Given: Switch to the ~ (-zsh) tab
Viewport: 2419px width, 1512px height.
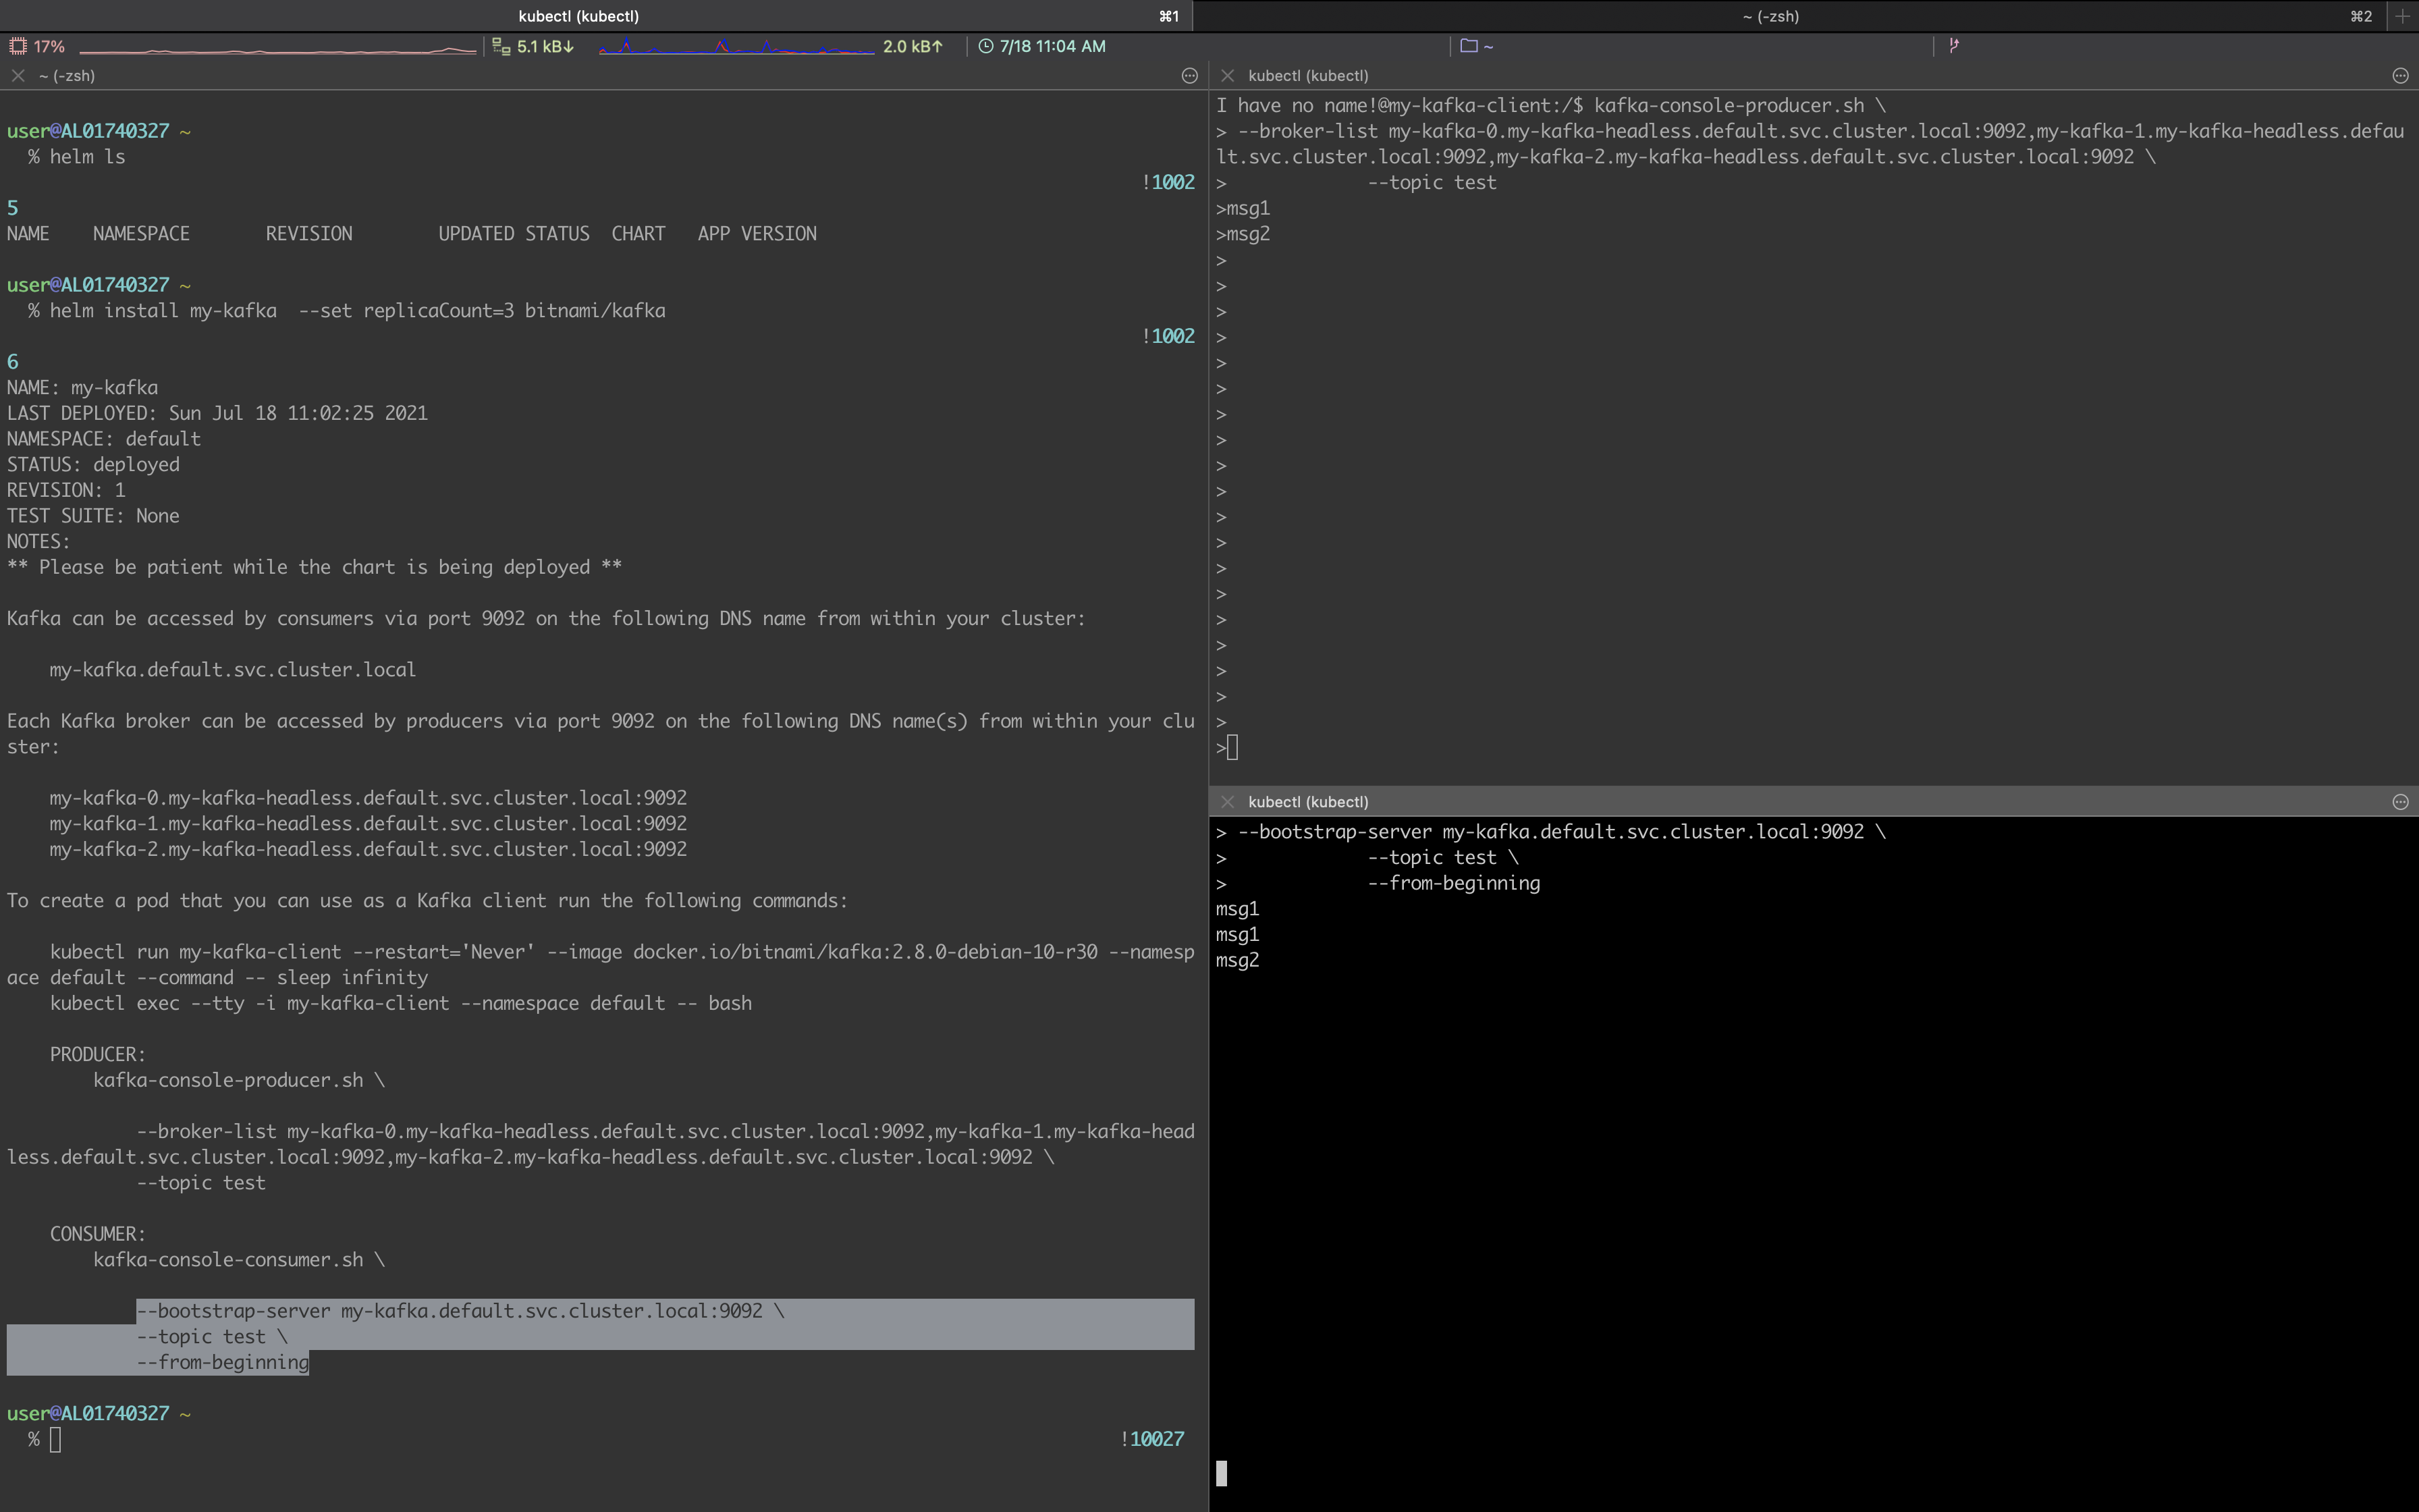Looking at the screenshot, I should (x=1769, y=16).
